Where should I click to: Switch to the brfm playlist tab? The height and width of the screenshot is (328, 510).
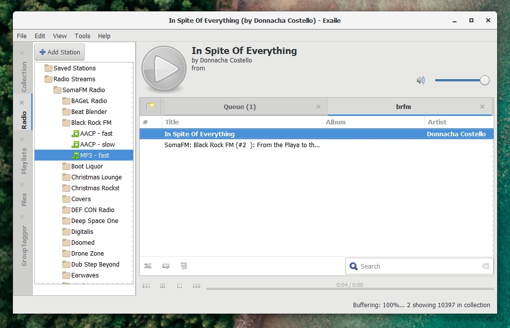(404, 107)
